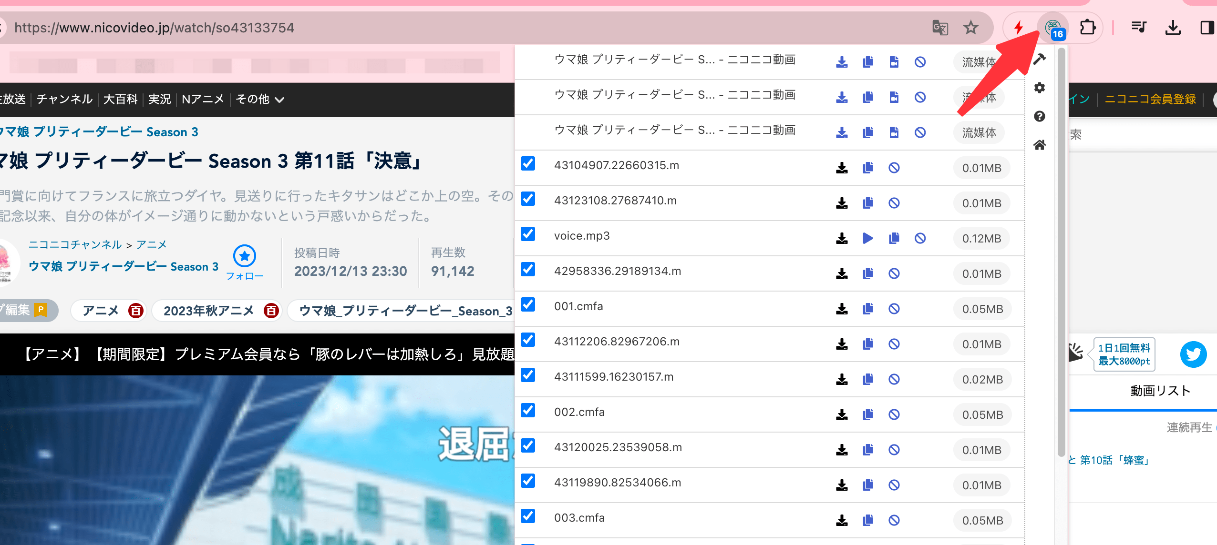
Task: Bookmark this page with the star icon
Action: 970,28
